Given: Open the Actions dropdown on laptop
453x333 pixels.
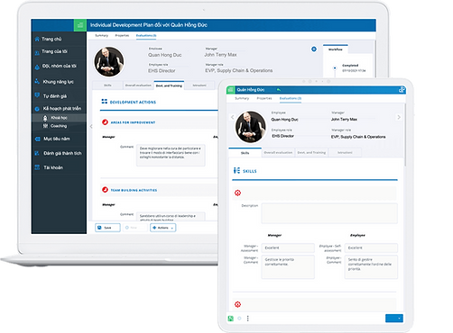Looking at the screenshot, I should (163, 228).
